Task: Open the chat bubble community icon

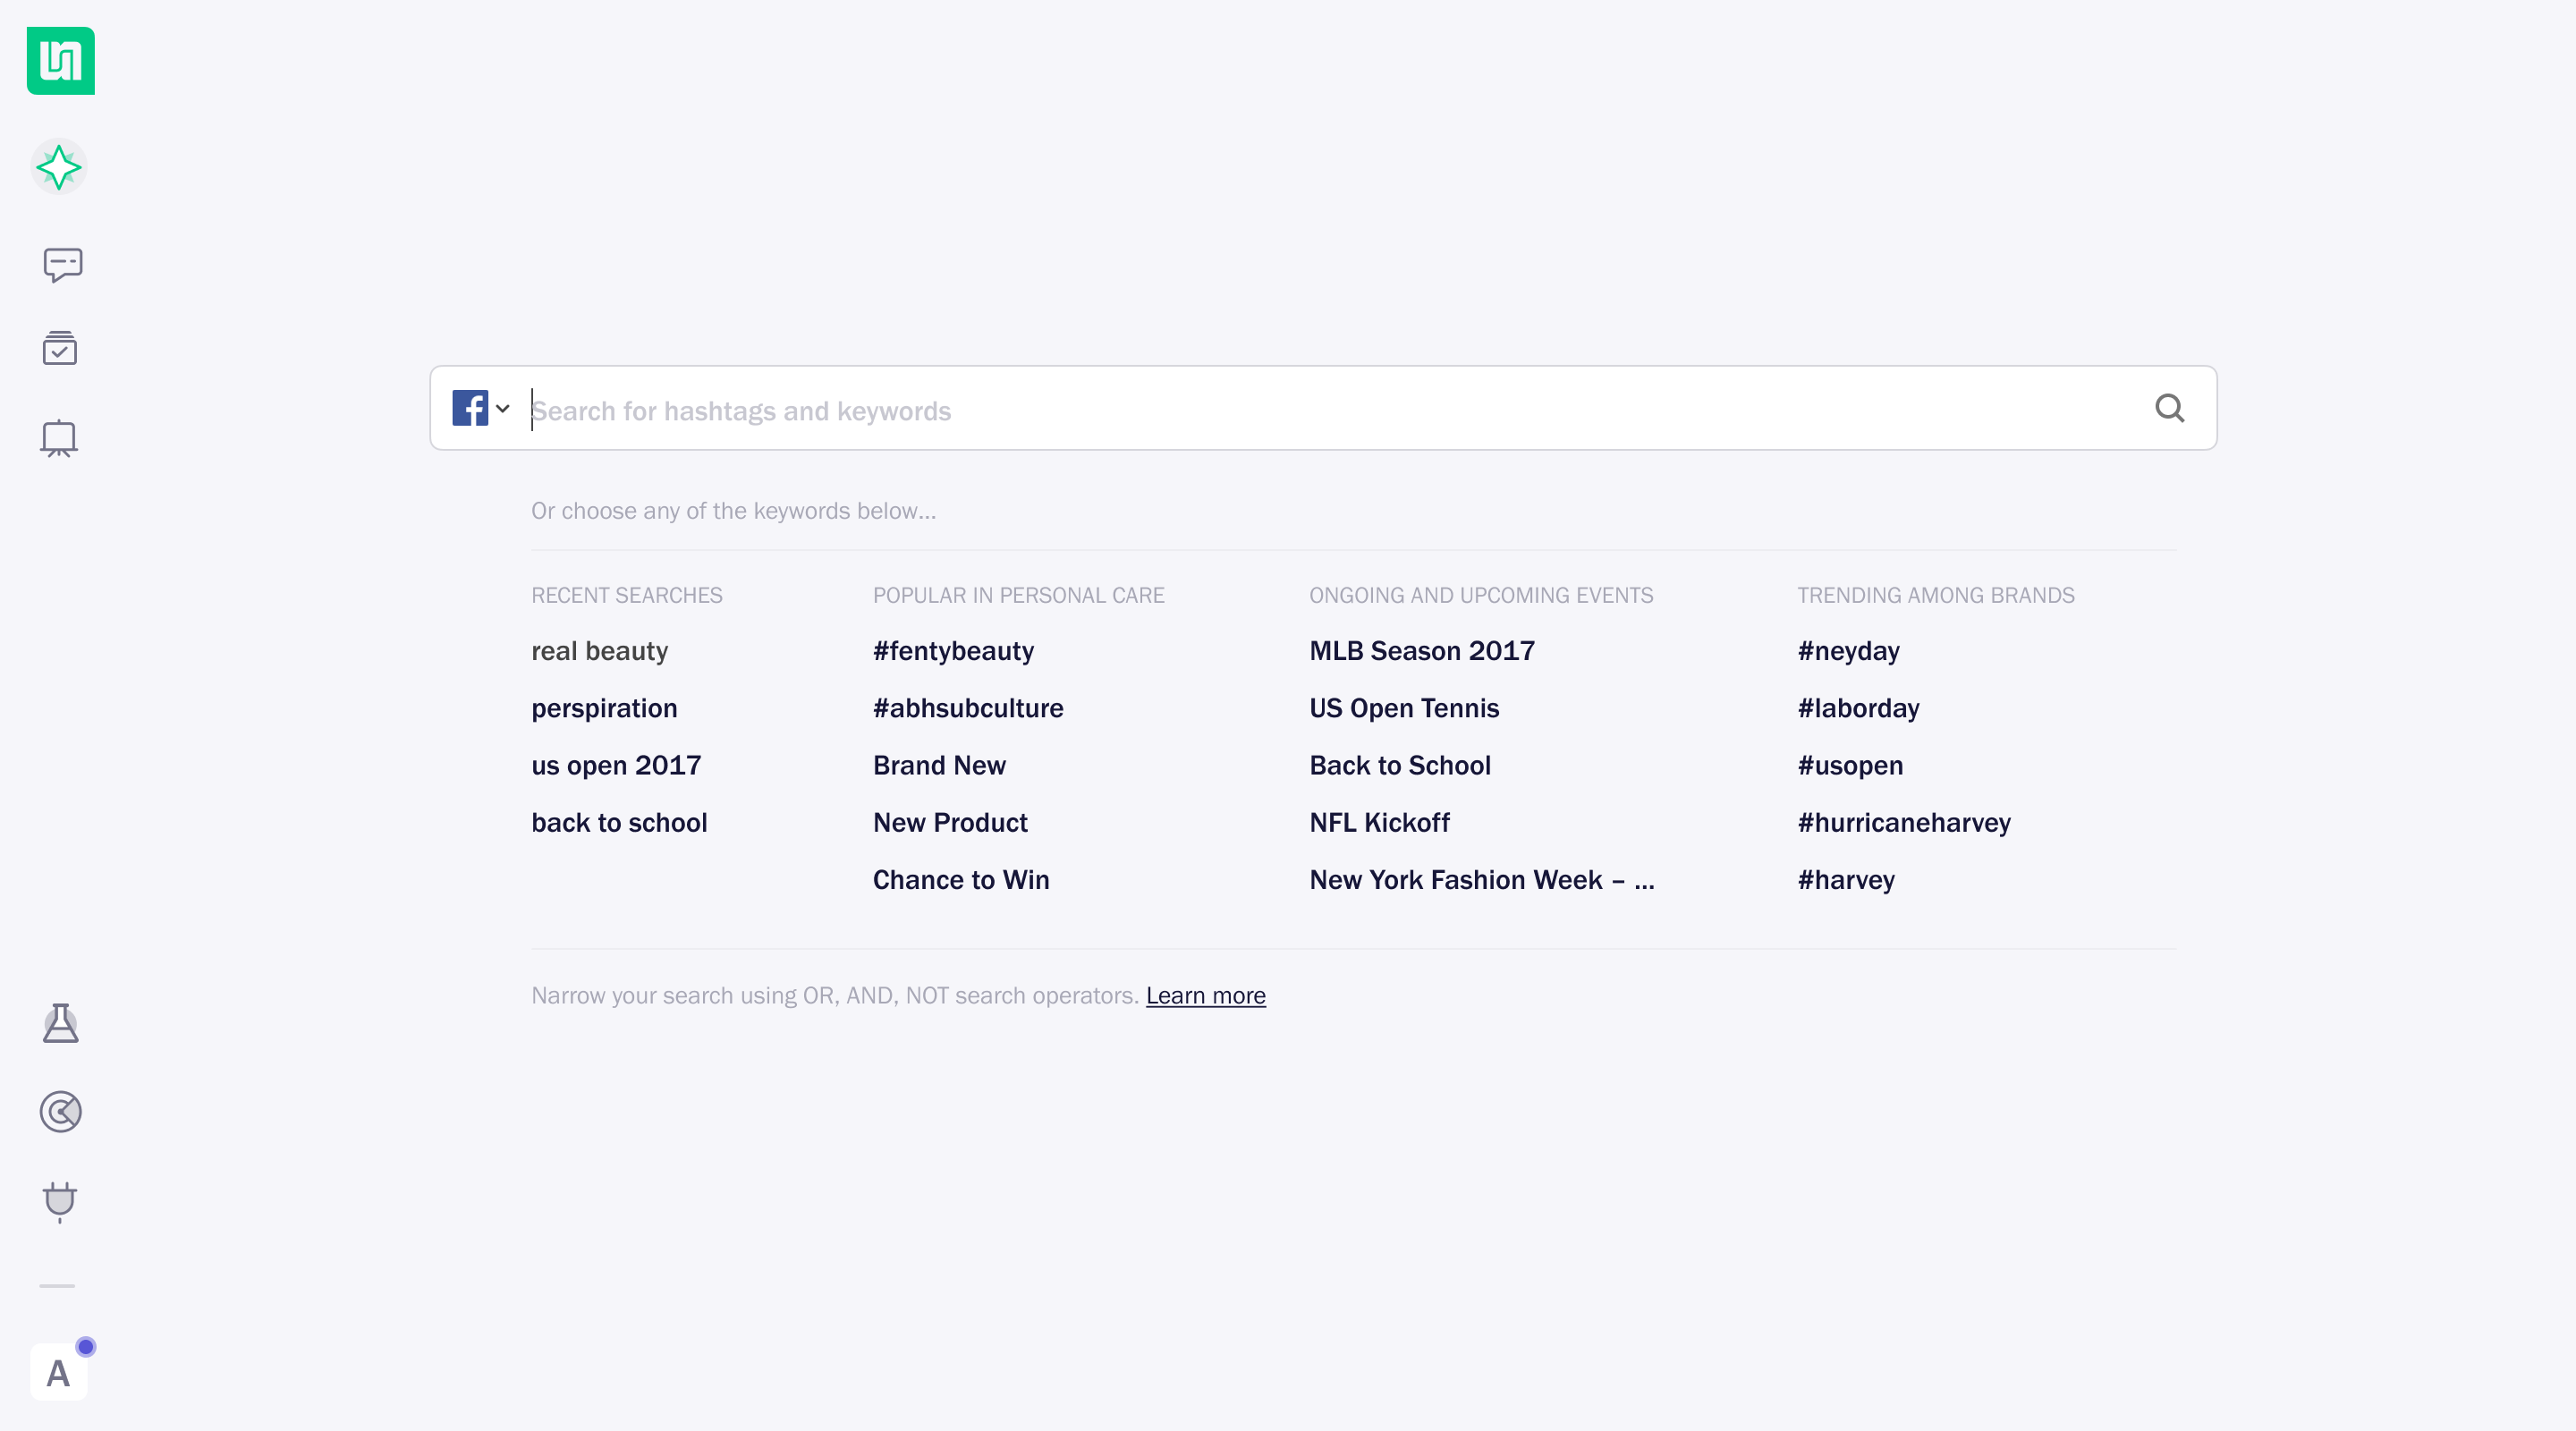Action: click(62, 265)
